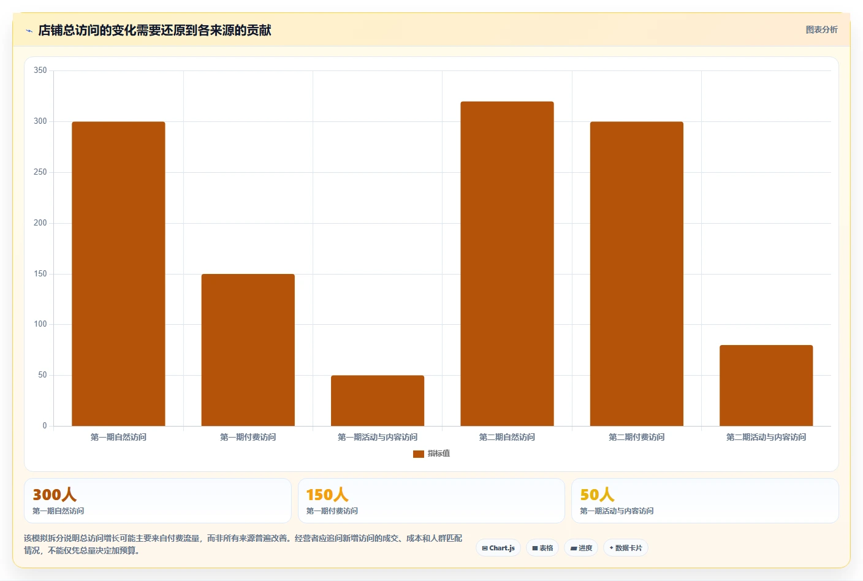Click the header icon beside the chart title
This screenshot has width=863, height=581.
[29, 31]
